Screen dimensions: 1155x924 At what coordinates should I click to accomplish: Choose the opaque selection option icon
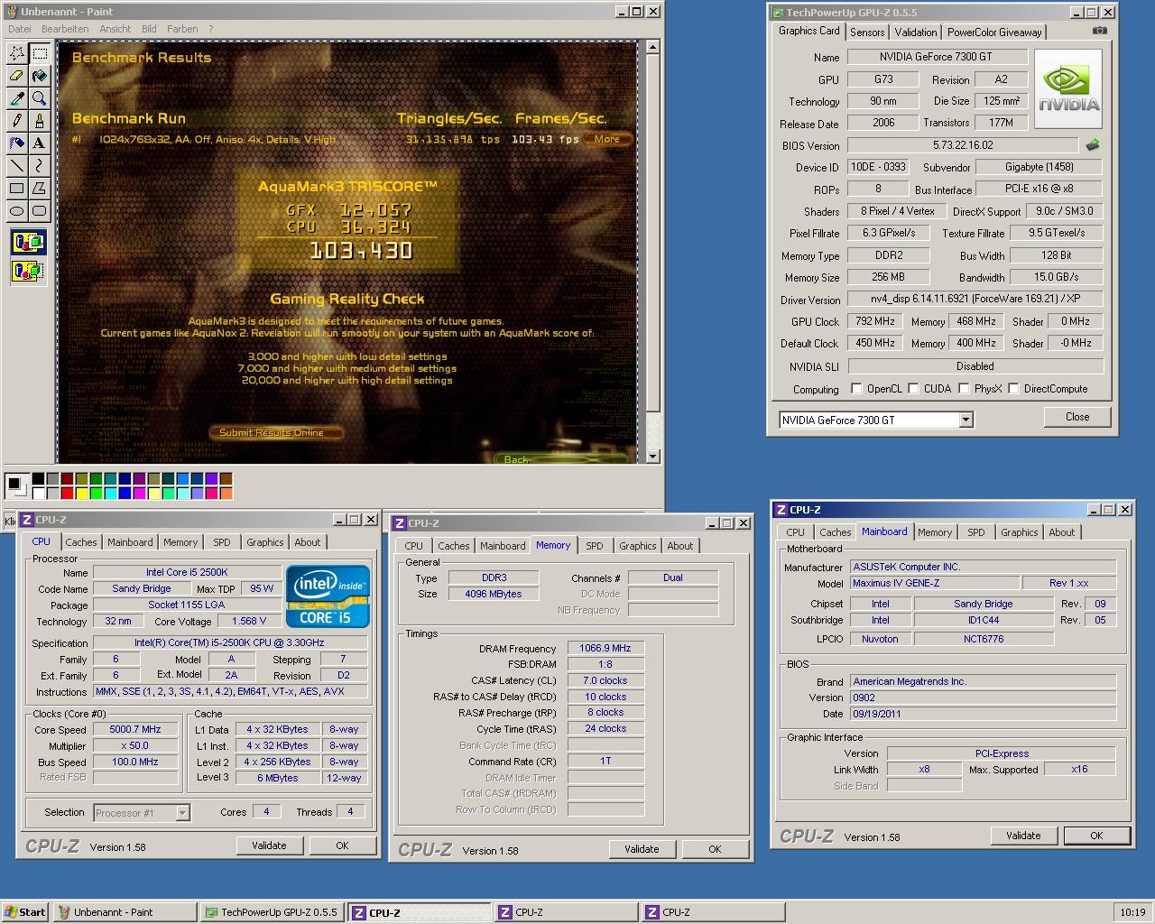tap(28, 242)
